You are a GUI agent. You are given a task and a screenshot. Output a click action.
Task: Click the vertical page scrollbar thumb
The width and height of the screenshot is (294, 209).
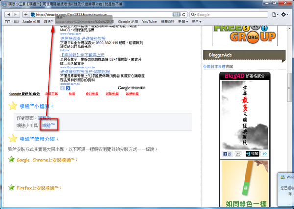[x=289, y=87]
